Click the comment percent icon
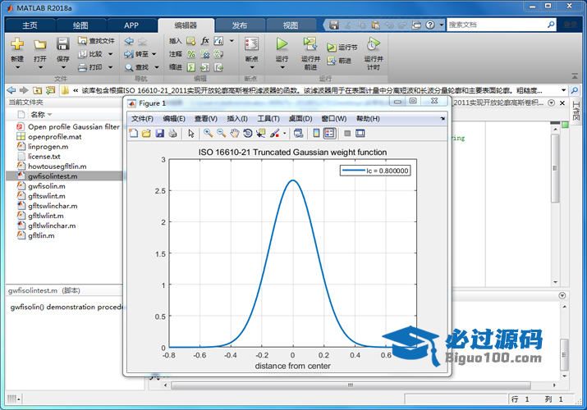The height and width of the screenshot is (410, 587). click(x=191, y=54)
